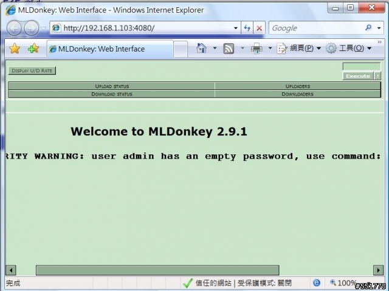Click the browser Forward arrow button

pyautogui.click(x=31, y=29)
